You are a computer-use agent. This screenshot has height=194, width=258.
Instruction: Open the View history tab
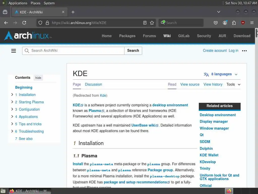point(213,84)
